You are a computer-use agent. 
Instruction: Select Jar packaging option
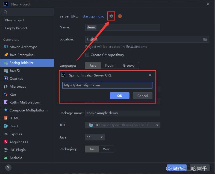pyautogui.click(x=92, y=149)
